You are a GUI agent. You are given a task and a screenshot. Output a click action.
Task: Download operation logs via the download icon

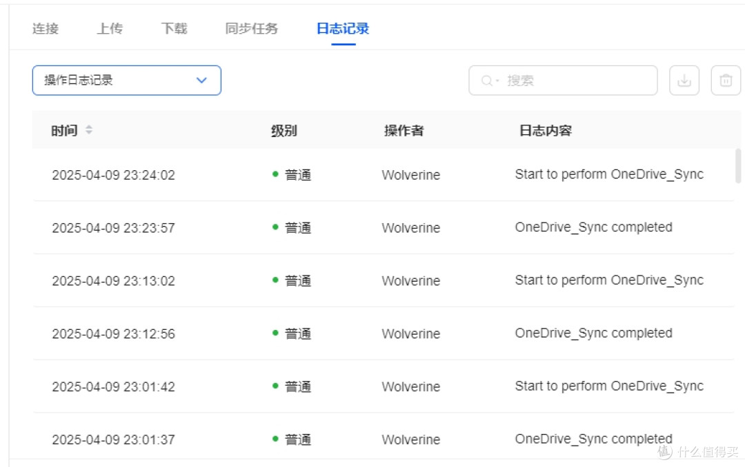pos(684,80)
